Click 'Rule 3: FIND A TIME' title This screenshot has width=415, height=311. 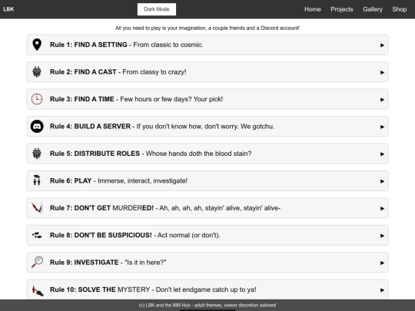click(81, 99)
